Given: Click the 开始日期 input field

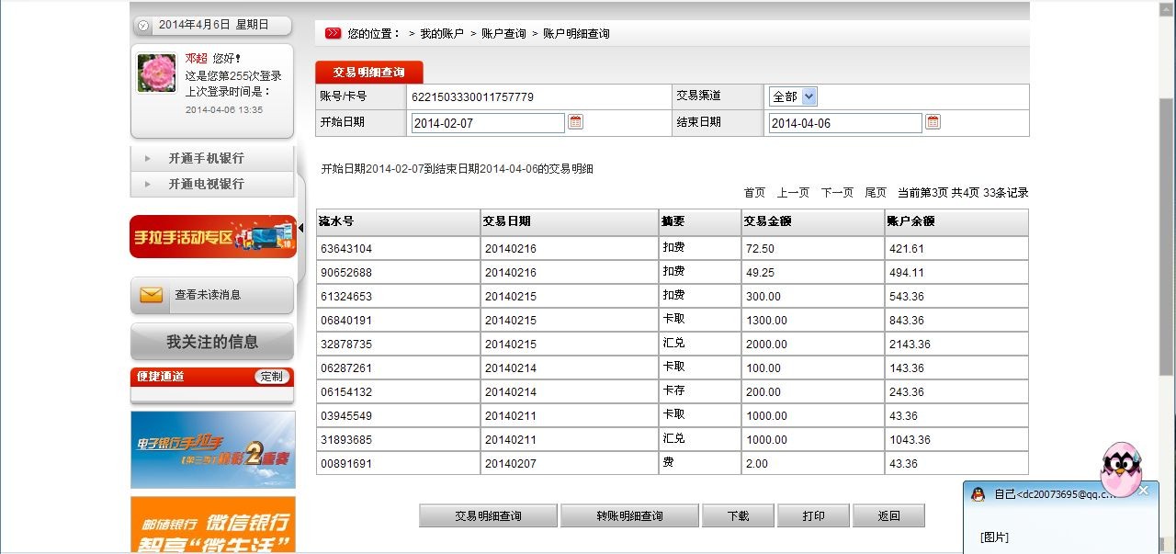Looking at the screenshot, I should point(487,123).
